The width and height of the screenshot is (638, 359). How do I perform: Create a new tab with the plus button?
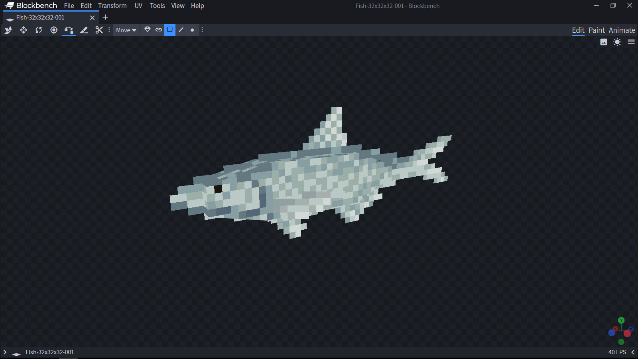coord(105,17)
